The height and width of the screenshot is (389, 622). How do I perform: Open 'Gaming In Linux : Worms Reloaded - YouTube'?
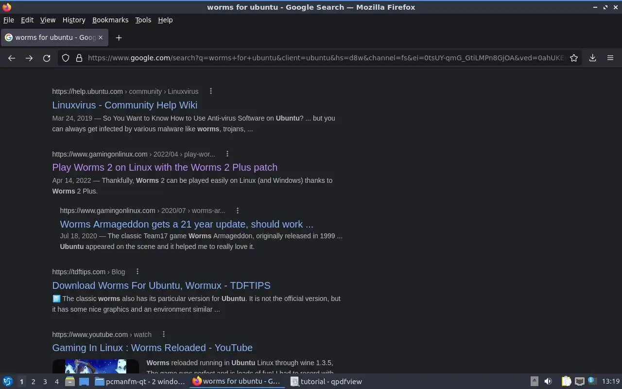(153, 348)
